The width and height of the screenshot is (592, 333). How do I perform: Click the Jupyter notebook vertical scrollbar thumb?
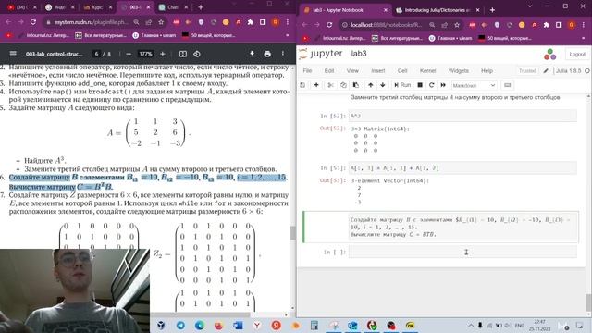[x=588, y=302]
